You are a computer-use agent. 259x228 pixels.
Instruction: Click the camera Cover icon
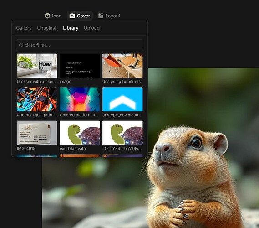pyautogui.click(x=72, y=16)
